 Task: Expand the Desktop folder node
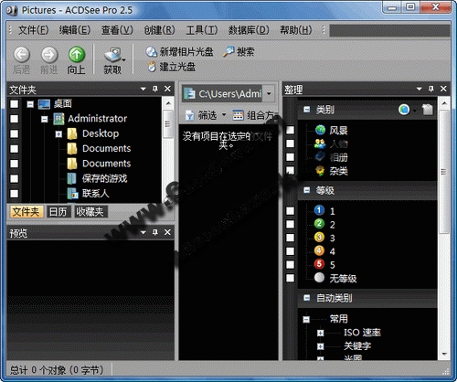coord(58,134)
